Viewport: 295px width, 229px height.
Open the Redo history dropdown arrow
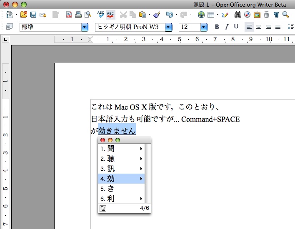click(190, 15)
